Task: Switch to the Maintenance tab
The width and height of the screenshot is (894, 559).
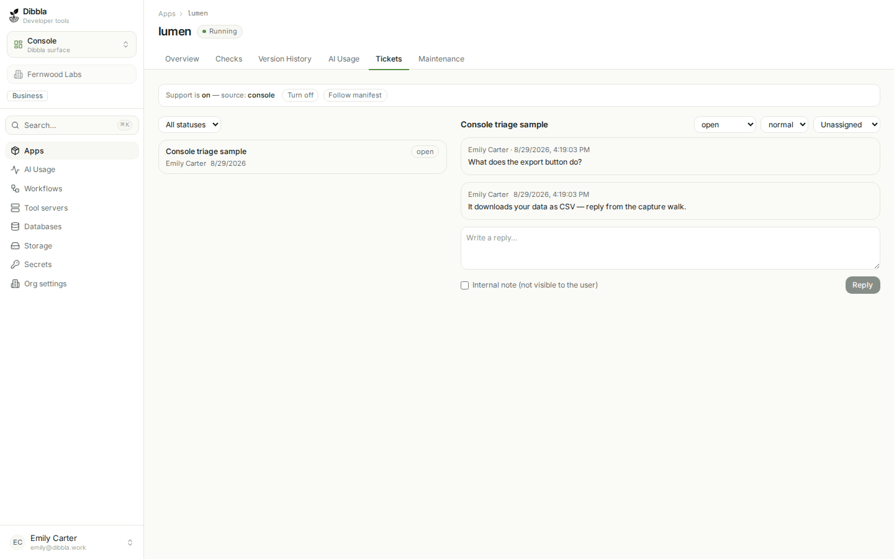Action: click(441, 59)
